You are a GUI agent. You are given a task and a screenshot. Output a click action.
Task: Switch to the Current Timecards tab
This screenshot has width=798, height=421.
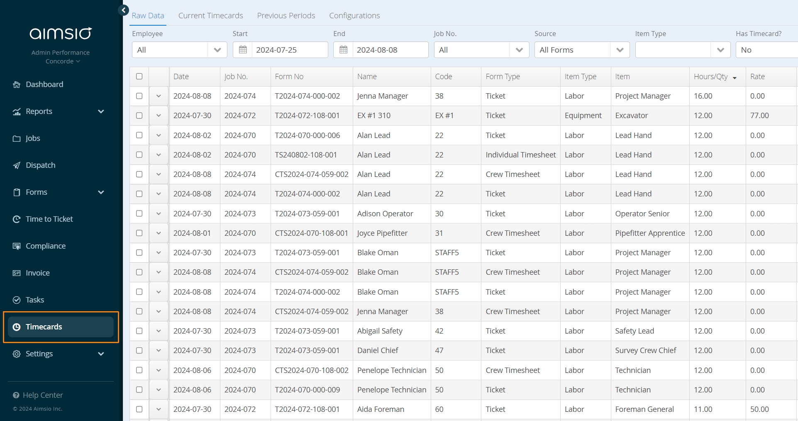210,15
